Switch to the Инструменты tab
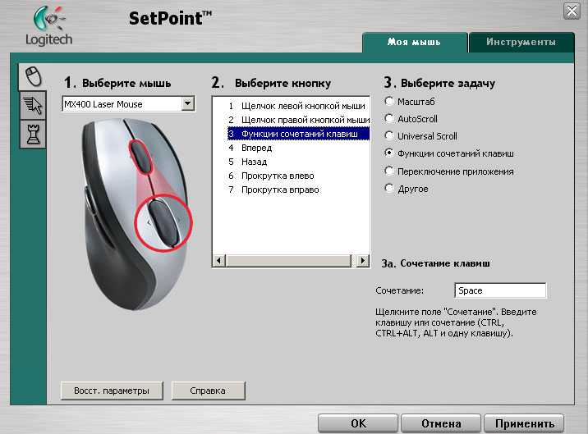 coord(521,42)
